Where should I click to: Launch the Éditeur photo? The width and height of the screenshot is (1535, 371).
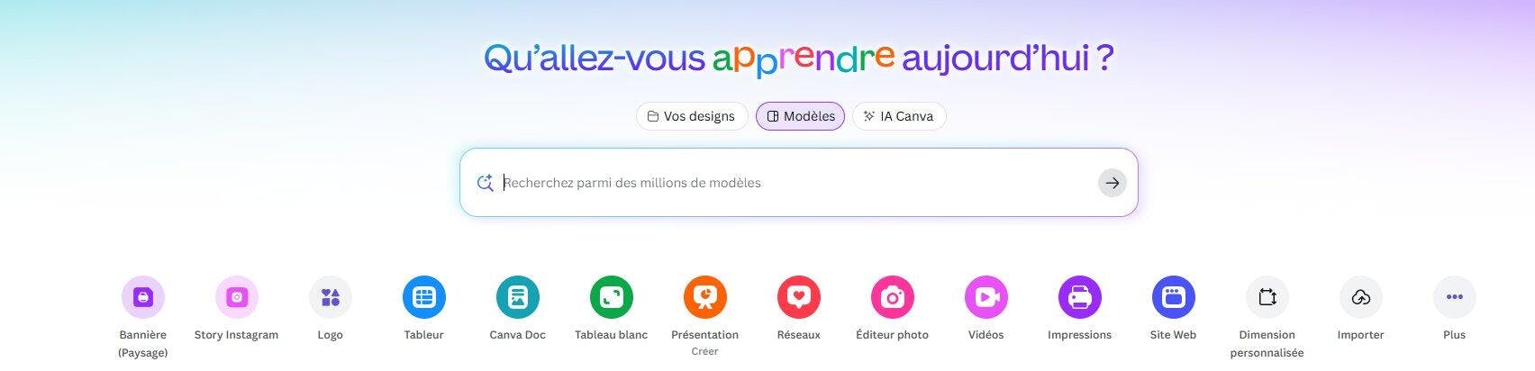(x=893, y=297)
